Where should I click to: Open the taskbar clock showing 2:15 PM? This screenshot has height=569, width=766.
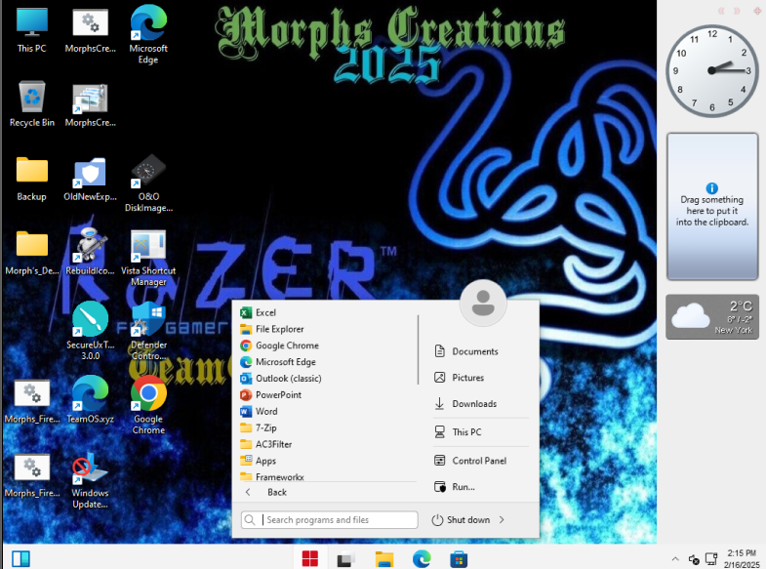point(742,558)
